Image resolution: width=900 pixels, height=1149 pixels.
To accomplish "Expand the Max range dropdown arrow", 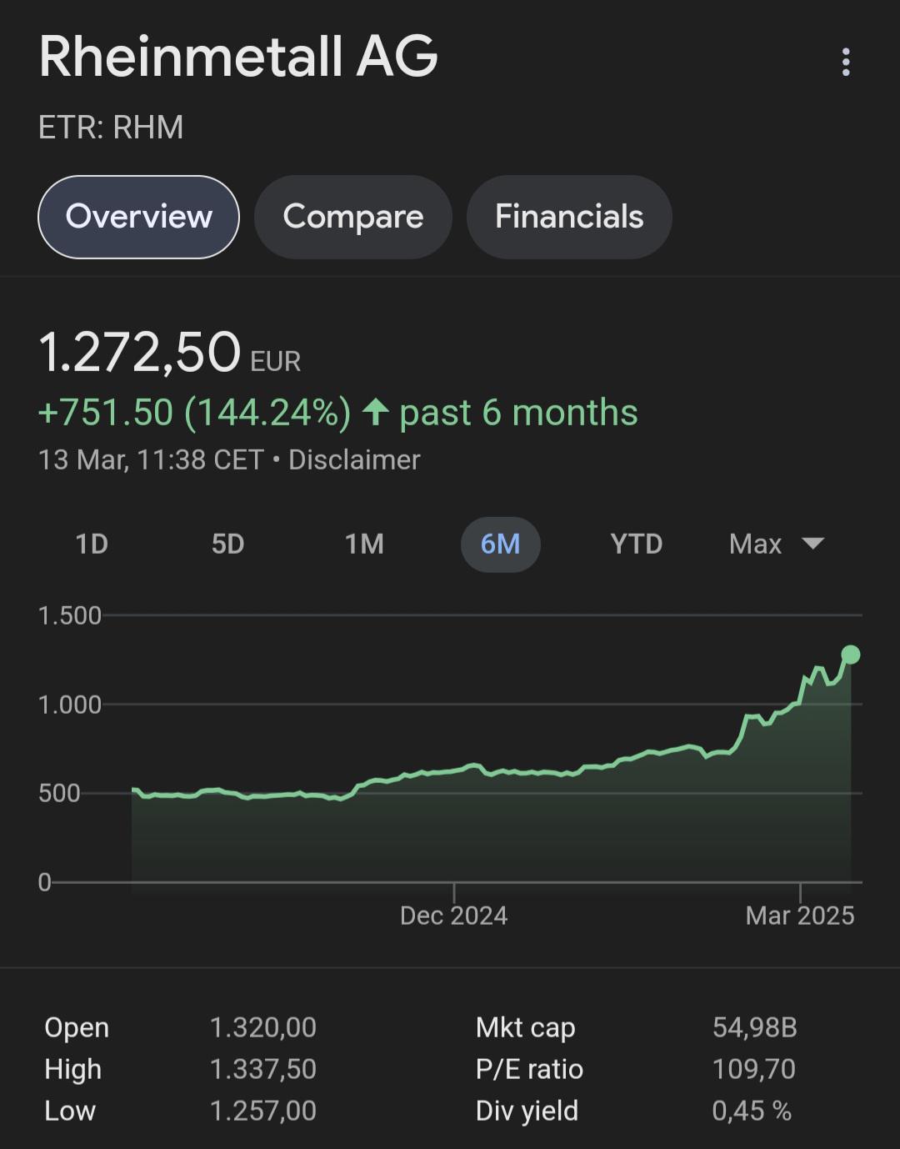I will [812, 544].
